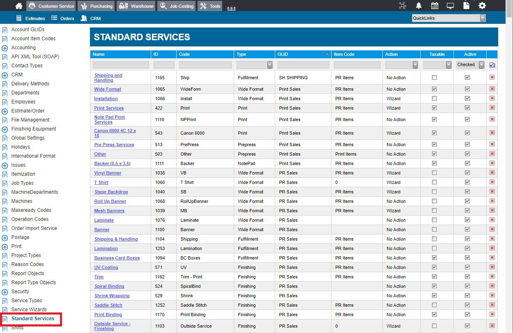Toggle Taxable checkbox for Lamination 1253

pos(434,248)
